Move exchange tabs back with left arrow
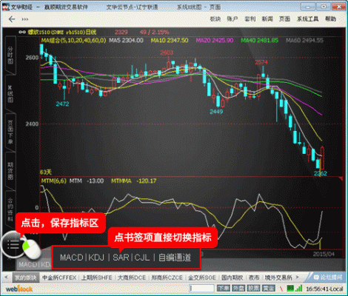 (7, 277)
